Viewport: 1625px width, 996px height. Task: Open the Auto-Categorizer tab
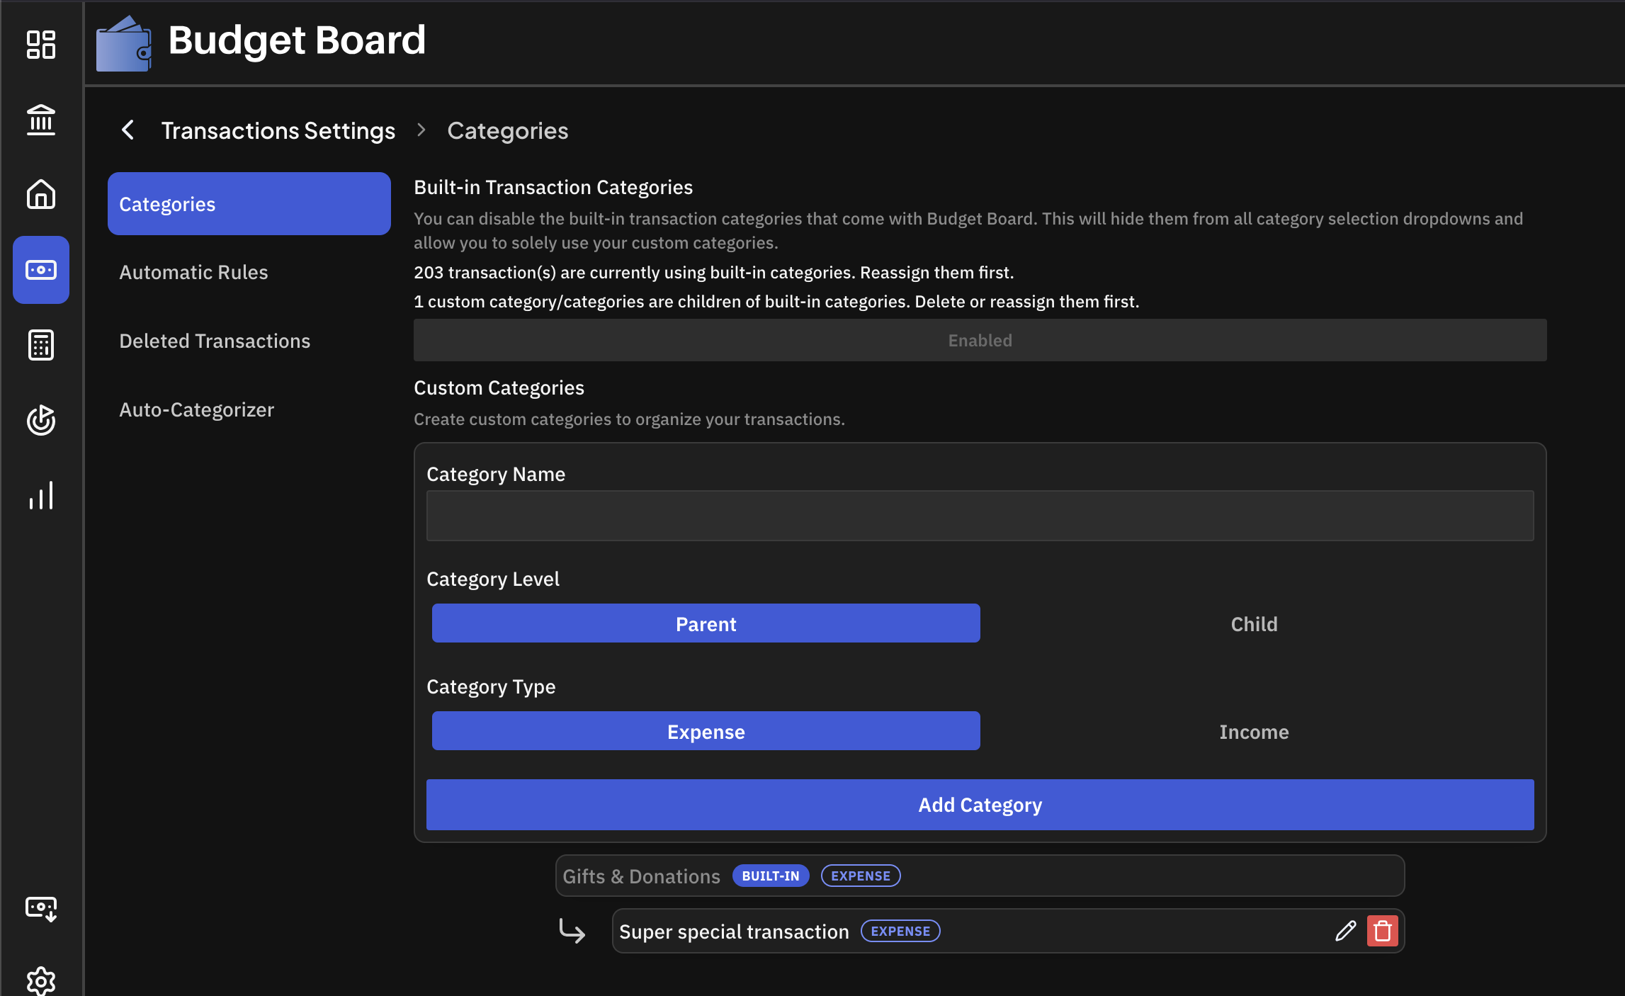tap(249, 410)
